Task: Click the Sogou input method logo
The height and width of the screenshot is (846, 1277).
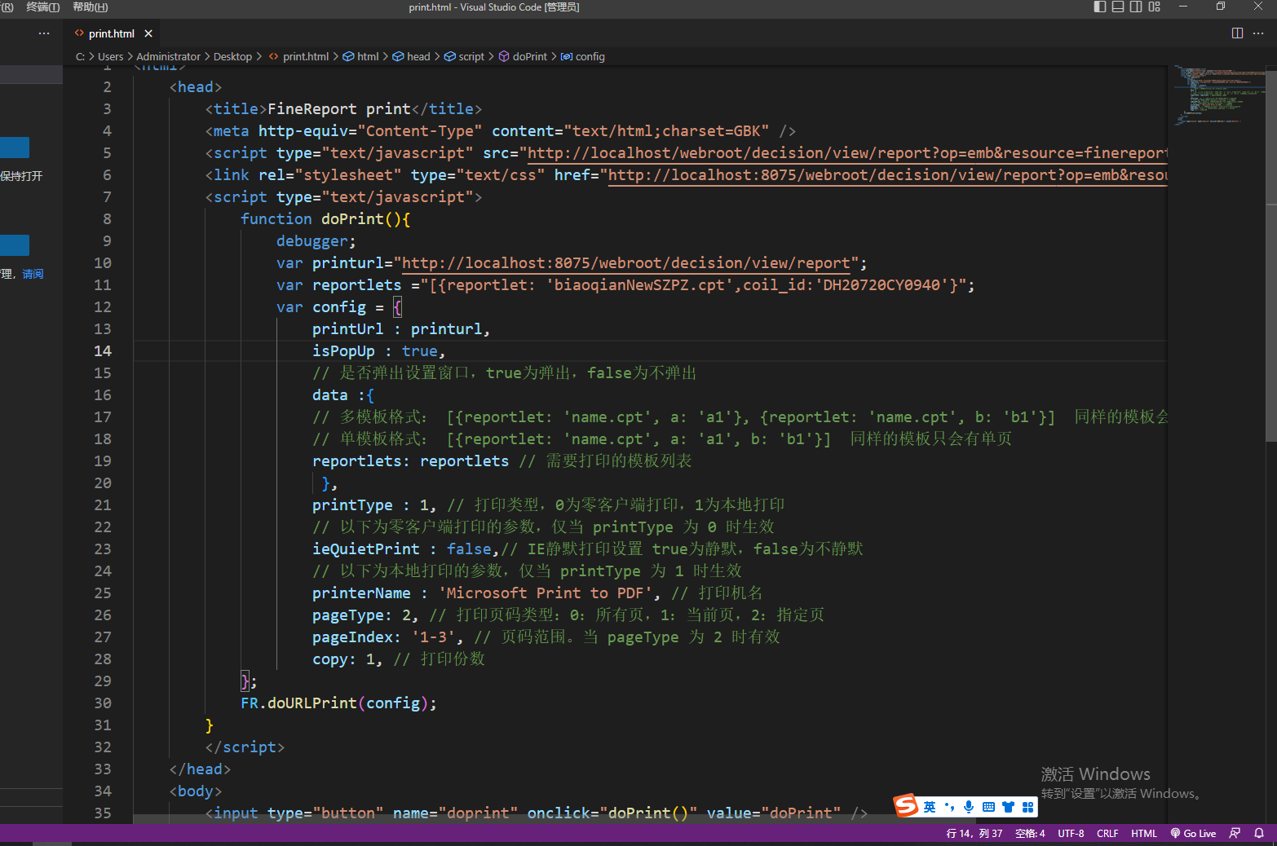Action: click(906, 806)
